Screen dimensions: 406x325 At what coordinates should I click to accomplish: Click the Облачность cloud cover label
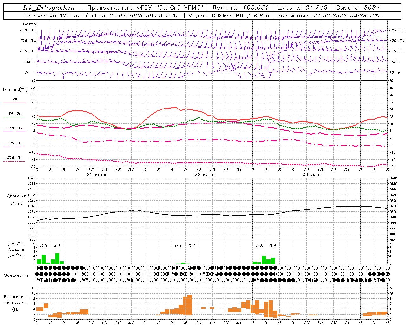[16, 275]
